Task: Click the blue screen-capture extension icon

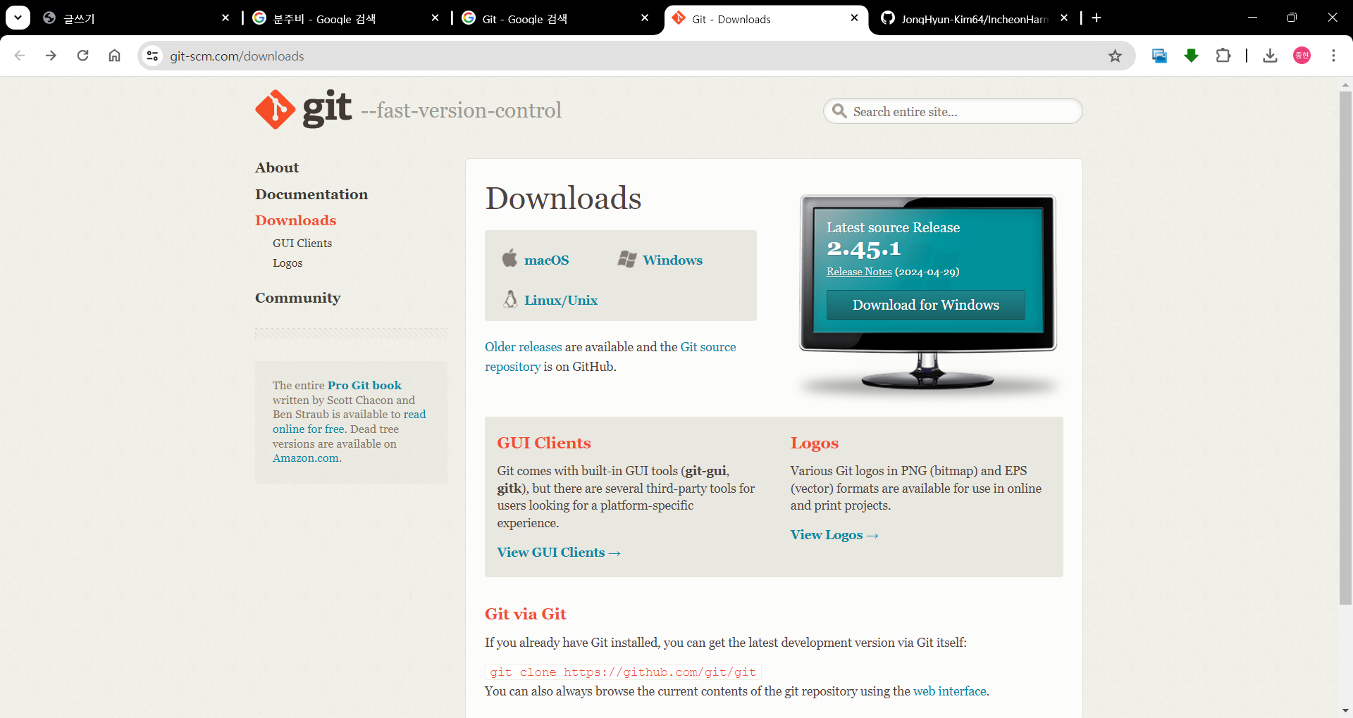Action: (1159, 56)
